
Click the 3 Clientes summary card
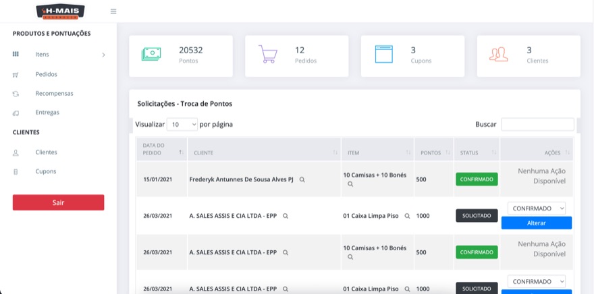529,57
